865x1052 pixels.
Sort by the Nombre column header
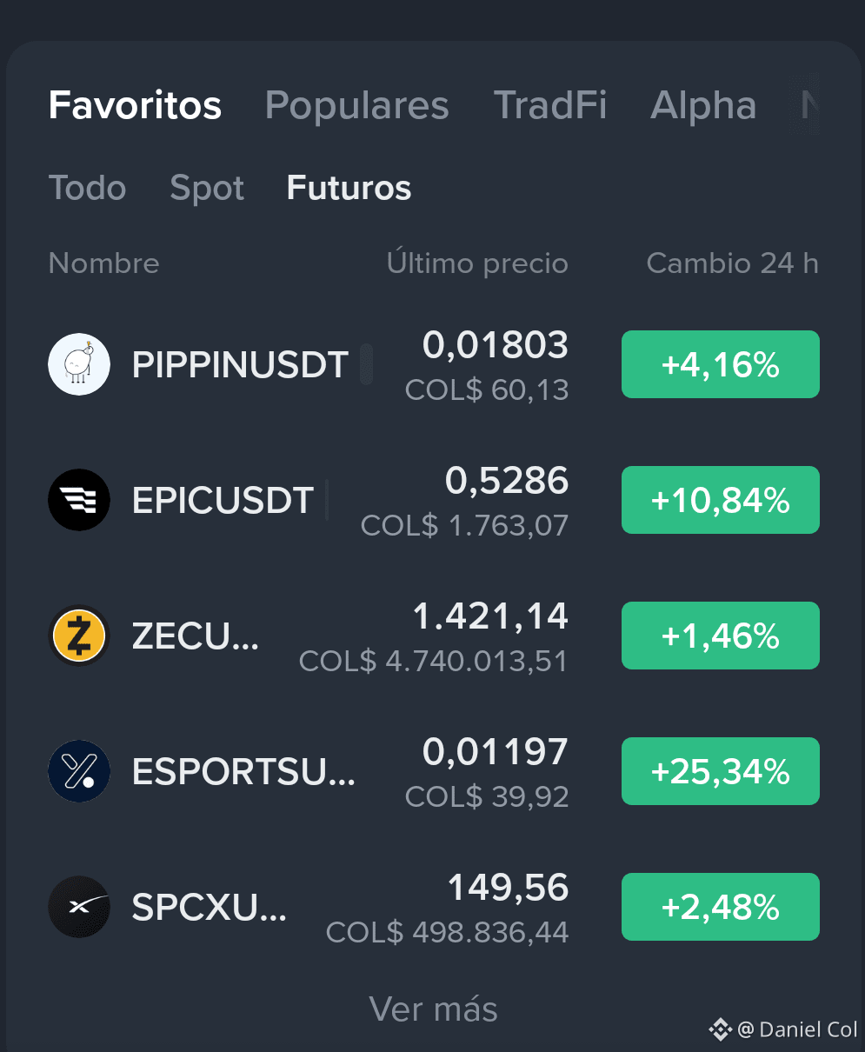point(103,263)
